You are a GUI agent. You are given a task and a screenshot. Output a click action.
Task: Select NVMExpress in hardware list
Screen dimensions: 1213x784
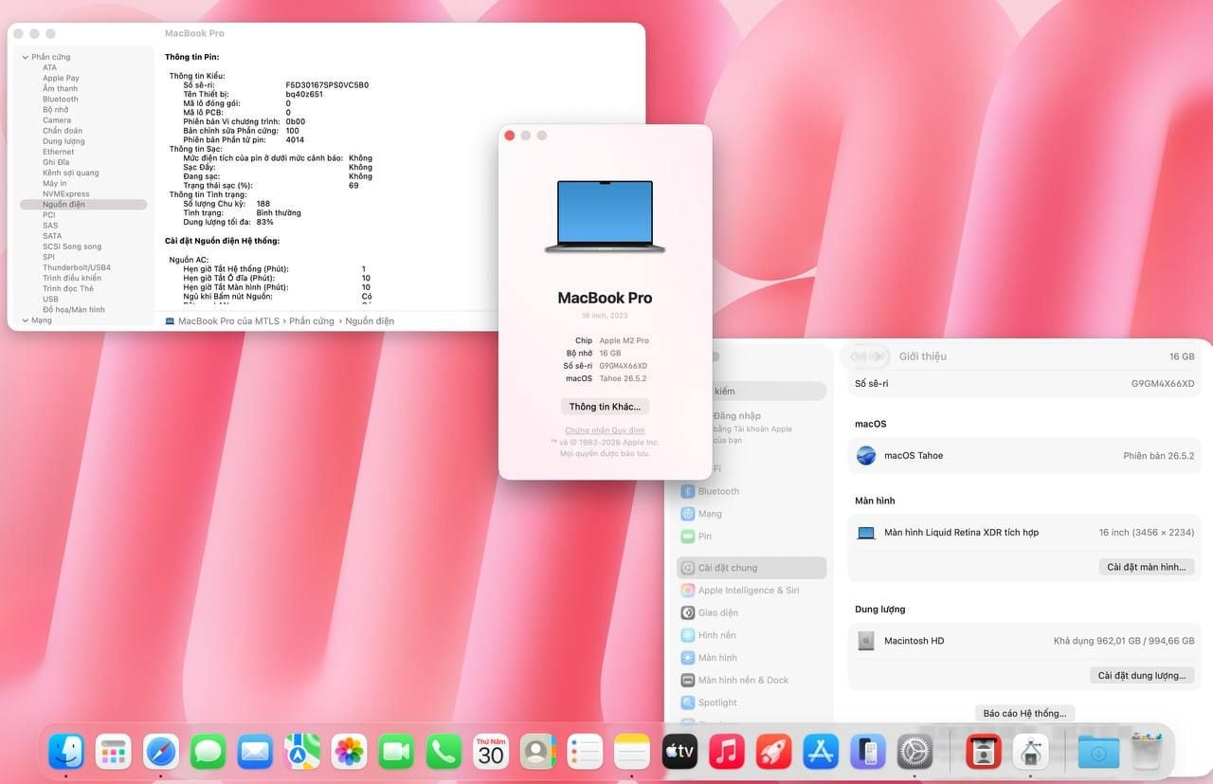(x=66, y=194)
